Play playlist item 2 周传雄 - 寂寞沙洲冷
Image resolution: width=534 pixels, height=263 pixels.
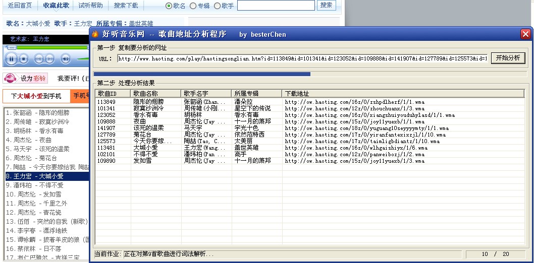click(x=46, y=121)
